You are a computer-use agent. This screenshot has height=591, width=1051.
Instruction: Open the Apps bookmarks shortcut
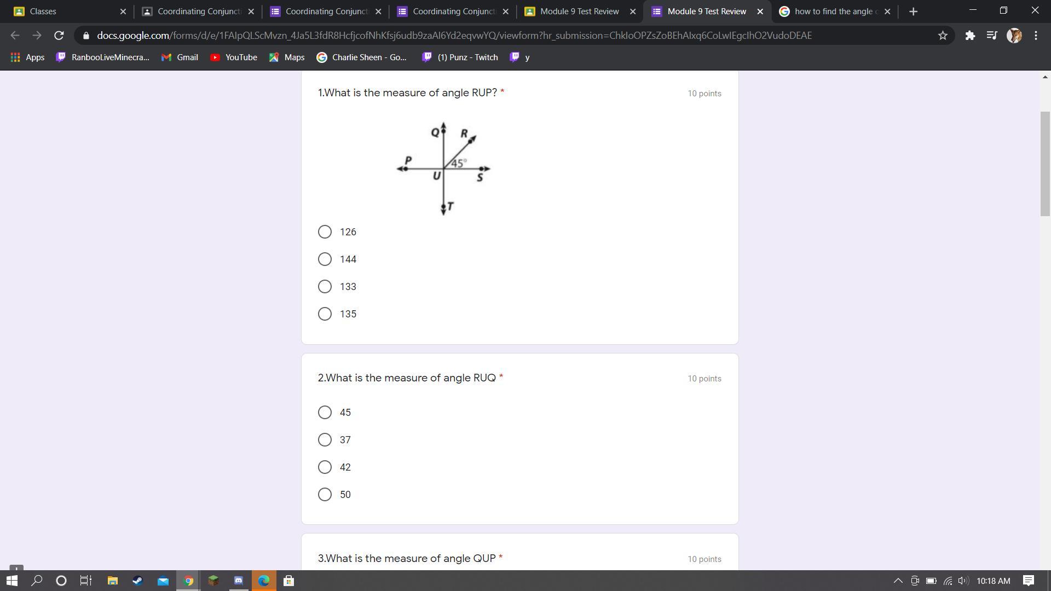click(27, 57)
